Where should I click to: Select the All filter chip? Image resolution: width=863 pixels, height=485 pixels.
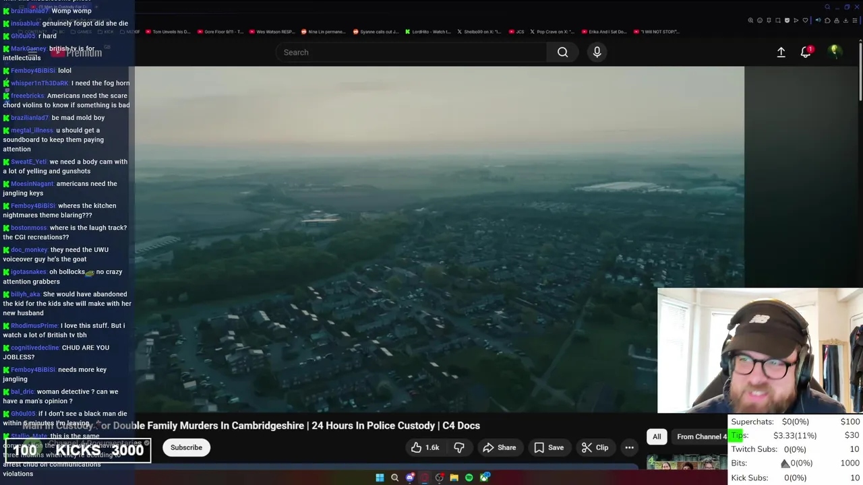(657, 437)
